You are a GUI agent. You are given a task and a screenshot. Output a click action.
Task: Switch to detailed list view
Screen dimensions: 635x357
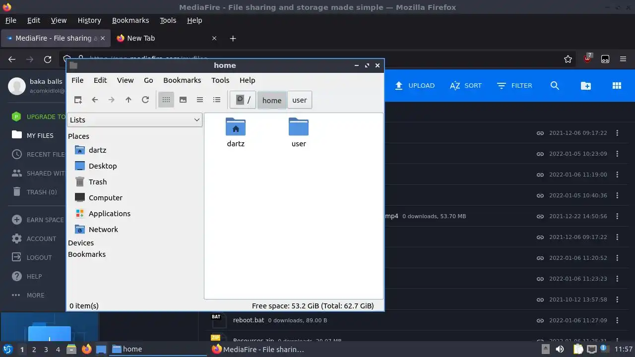tap(217, 100)
